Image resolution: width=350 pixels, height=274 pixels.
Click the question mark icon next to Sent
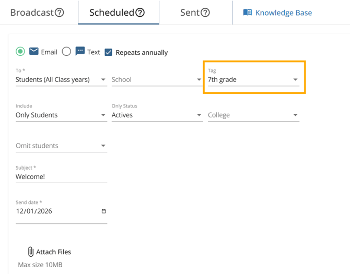click(x=205, y=13)
